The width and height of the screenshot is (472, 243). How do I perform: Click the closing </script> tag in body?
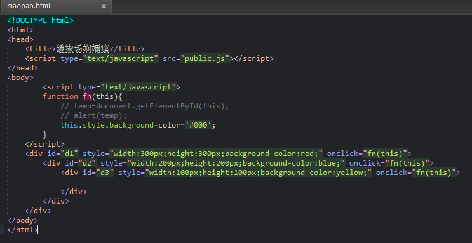point(45,144)
